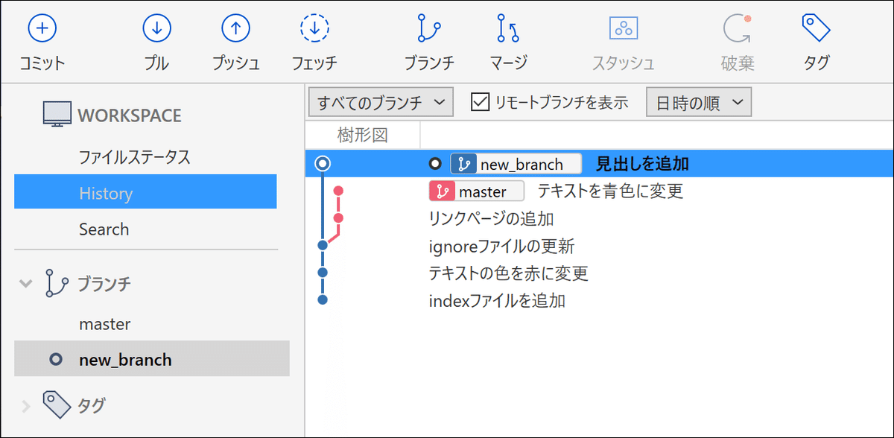The height and width of the screenshot is (438, 894).
Task: Click the tag icon beside タグ in sidebar
Action: coord(57,404)
